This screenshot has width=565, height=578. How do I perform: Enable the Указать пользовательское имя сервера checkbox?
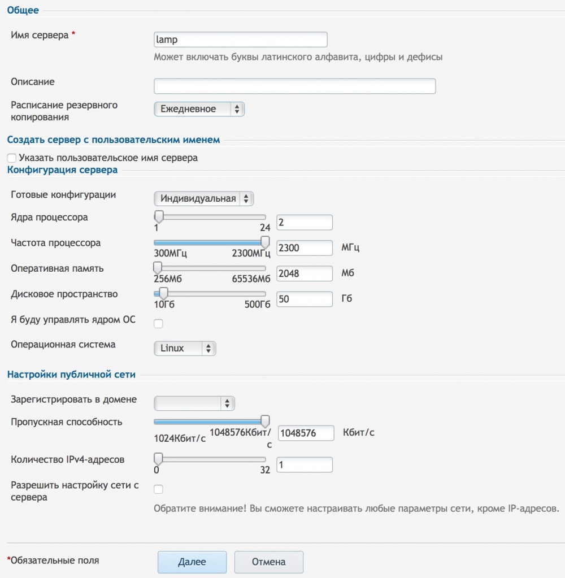click(11, 158)
